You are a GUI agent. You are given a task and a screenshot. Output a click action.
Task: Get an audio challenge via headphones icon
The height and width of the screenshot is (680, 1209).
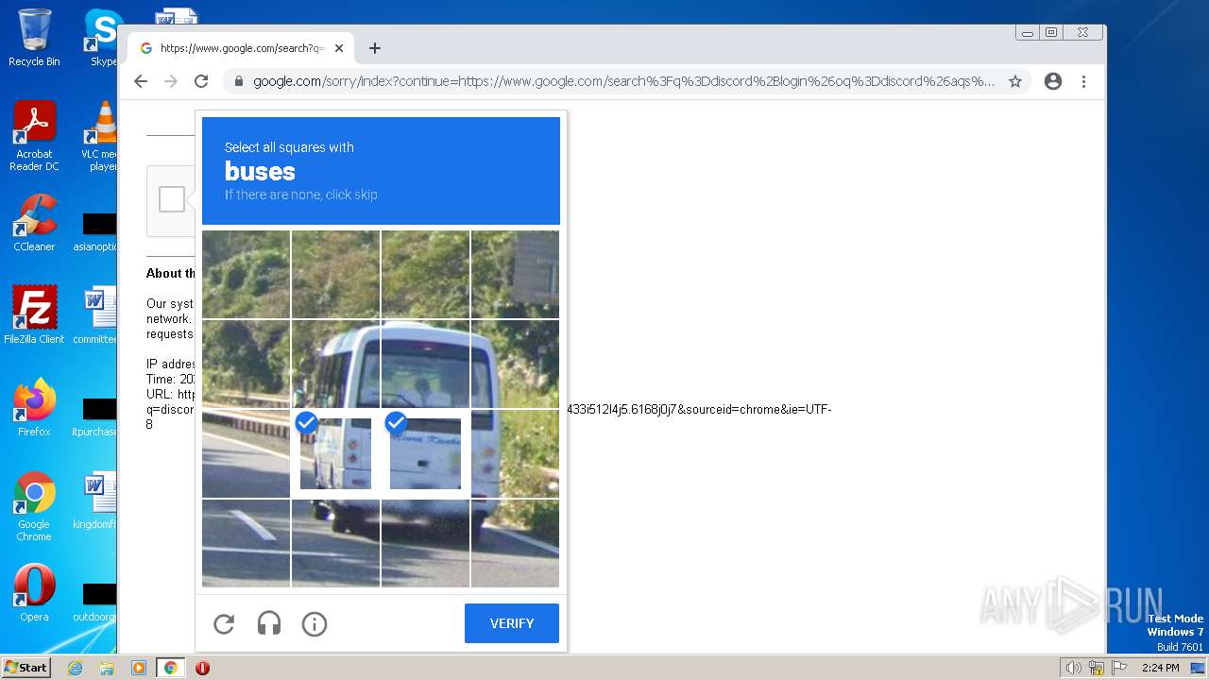(269, 624)
